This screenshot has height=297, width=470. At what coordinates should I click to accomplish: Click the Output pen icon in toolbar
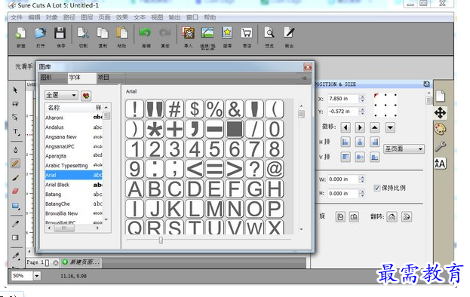click(x=289, y=32)
